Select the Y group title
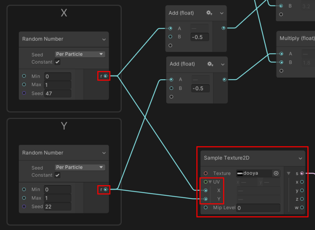Image resolution: width=315 pixels, height=230 pixels. (x=64, y=126)
